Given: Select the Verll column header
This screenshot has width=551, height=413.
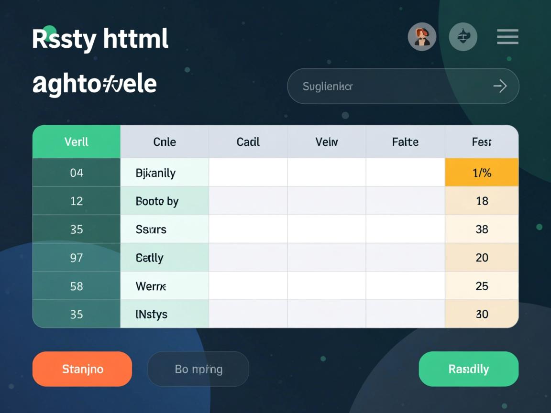Looking at the screenshot, I should [77, 142].
